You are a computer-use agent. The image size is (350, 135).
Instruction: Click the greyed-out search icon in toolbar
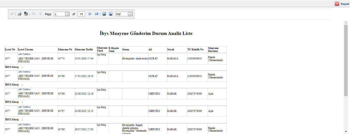(12, 14)
